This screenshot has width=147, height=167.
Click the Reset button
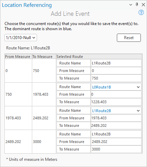pyautogui.click(x=129, y=38)
